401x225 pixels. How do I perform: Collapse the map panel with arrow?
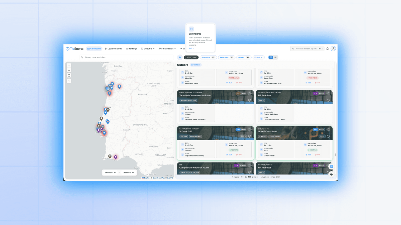(x=69, y=81)
